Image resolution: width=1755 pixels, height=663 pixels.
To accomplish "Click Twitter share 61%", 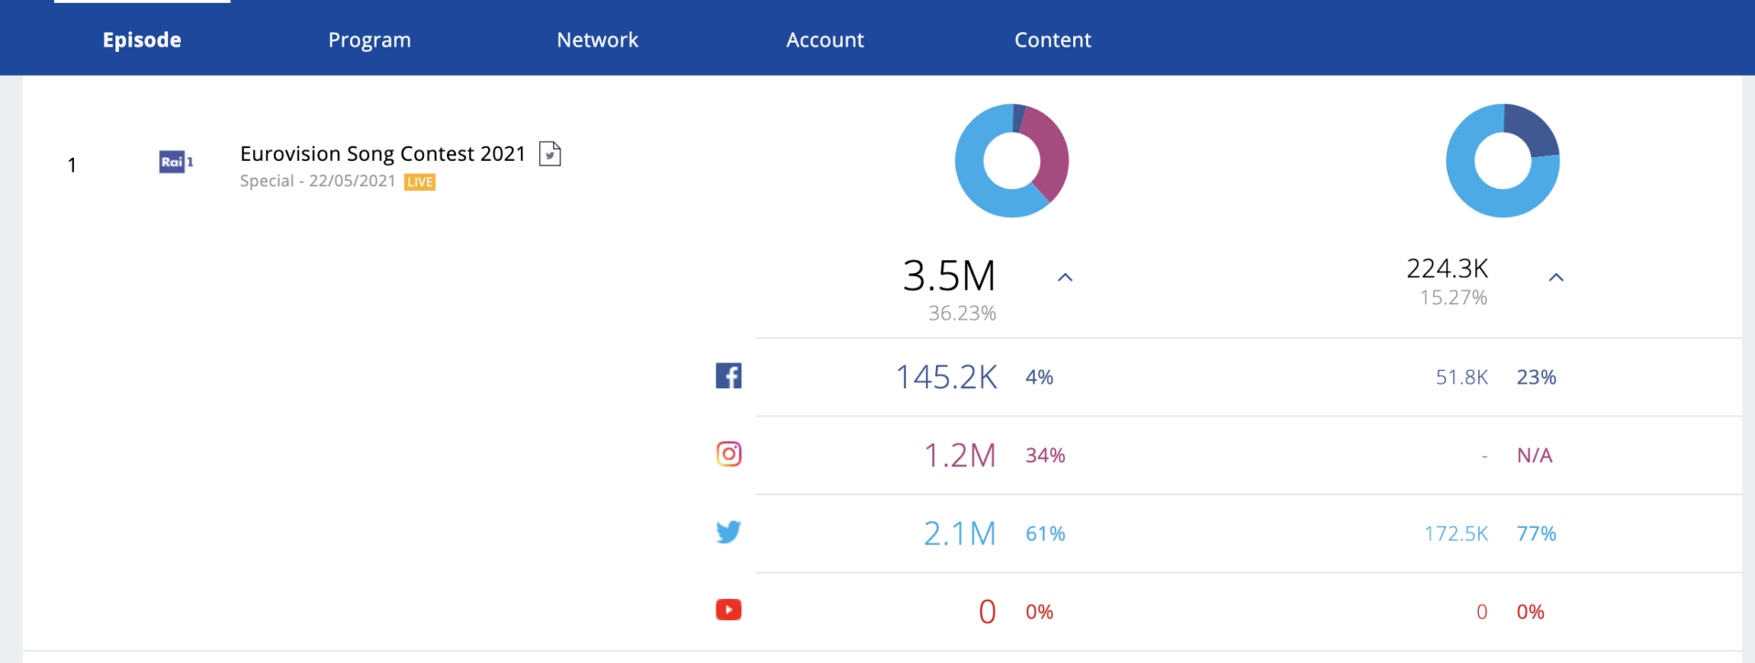I will [x=1046, y=533].
